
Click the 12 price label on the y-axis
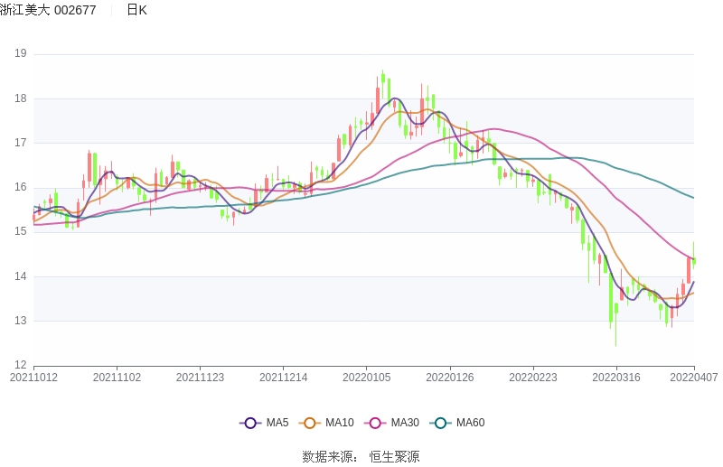[x=20, y=365]
